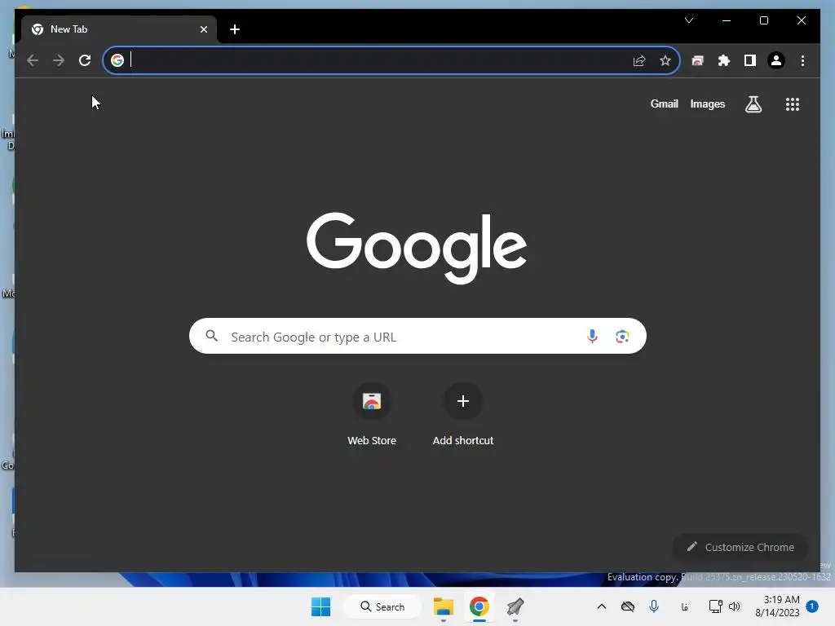Open File Explorer from taskbar
The width and height of the screenshot is (835, 626).
[x=443, y=606]
